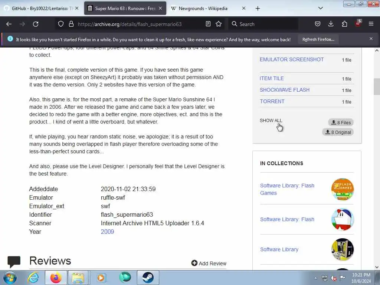Click the Software Library collection thumbnail
380x285 pixels.
pos(343,249)
